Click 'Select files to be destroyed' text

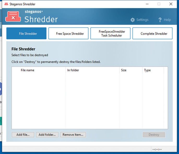click(x=30, y=55)
